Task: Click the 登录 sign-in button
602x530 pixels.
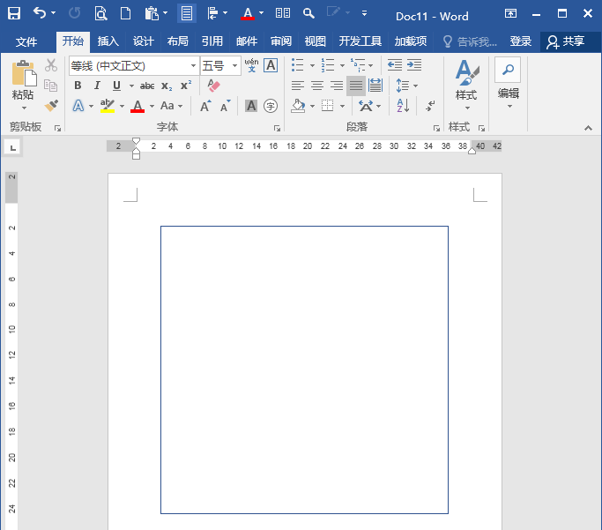Action: [x=521, y=41]
